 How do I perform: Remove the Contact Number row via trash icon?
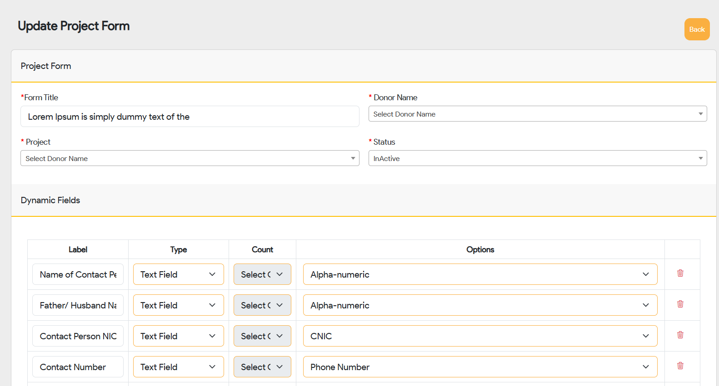click(680, 366)
